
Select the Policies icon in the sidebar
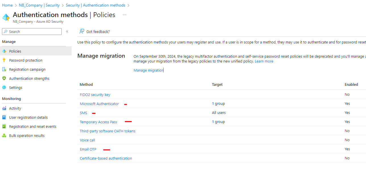[4, 51]
